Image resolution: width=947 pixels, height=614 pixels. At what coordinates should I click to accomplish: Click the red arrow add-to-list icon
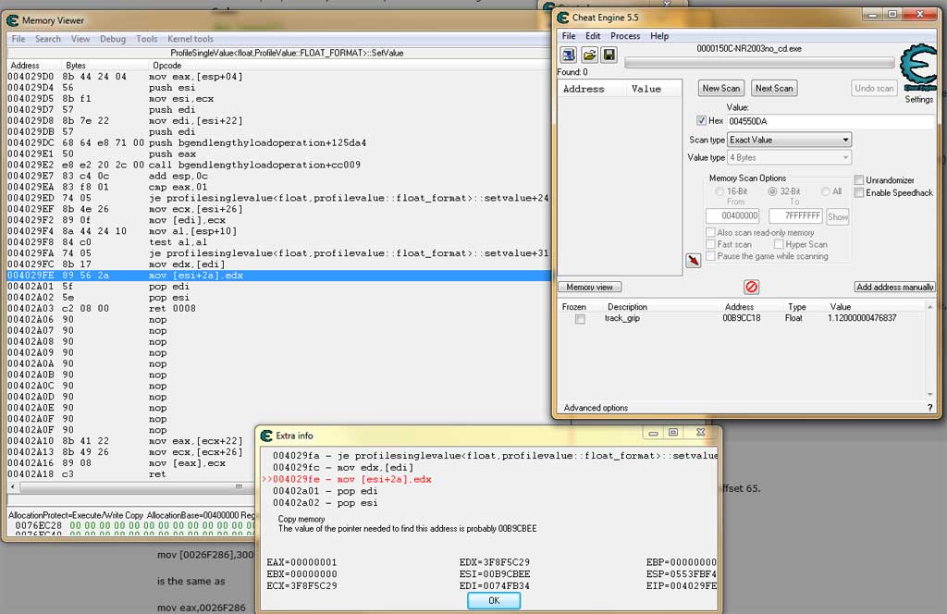693,260
